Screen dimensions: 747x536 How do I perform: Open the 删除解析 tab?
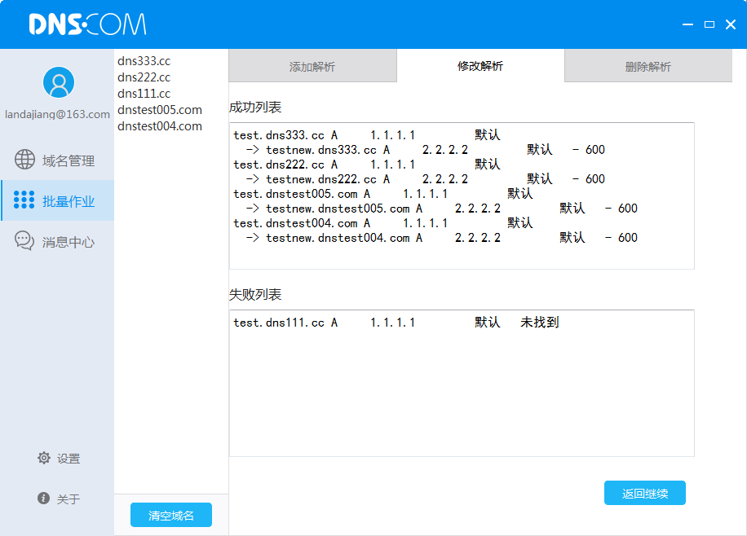(x=648, y=66)
